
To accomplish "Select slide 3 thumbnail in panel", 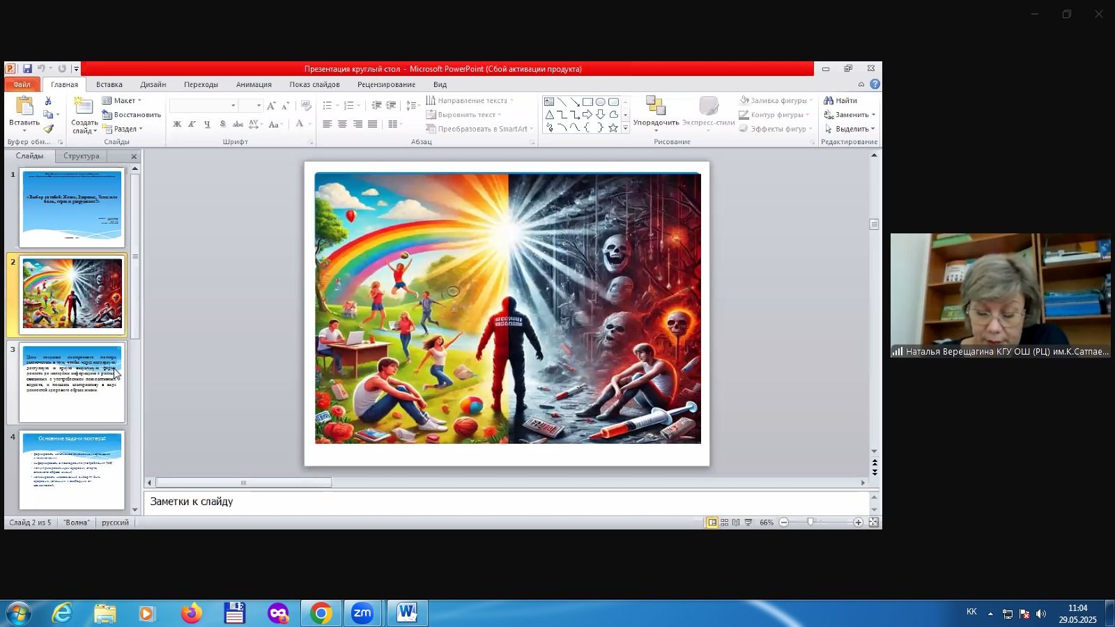I will [x=72, y=382].
